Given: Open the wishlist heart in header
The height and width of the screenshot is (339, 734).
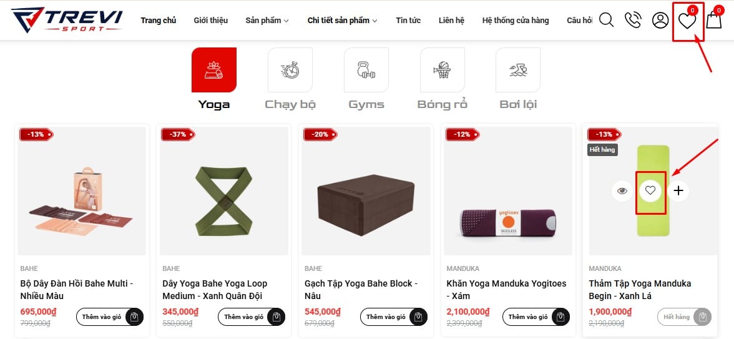Looking at the screenshot, I should tap(687, 20).
